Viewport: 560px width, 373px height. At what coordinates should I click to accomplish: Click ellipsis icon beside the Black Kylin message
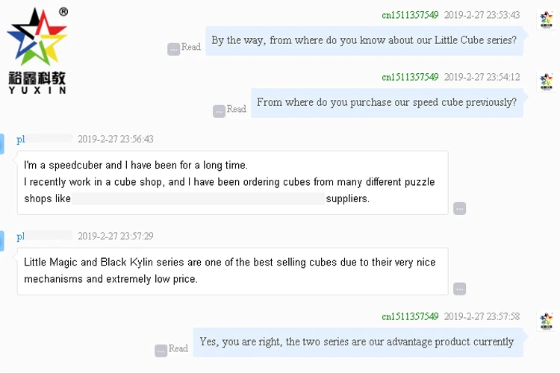click(x=459, y=289)
